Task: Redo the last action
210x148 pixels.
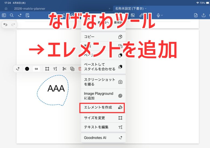Action: click(x=13, y=24)
